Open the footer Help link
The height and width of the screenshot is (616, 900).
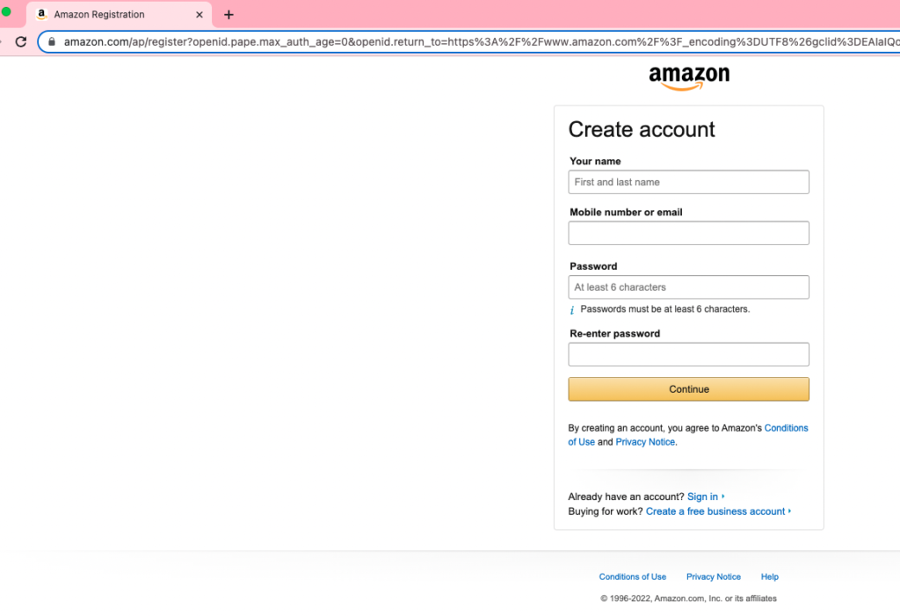(770, 577)
